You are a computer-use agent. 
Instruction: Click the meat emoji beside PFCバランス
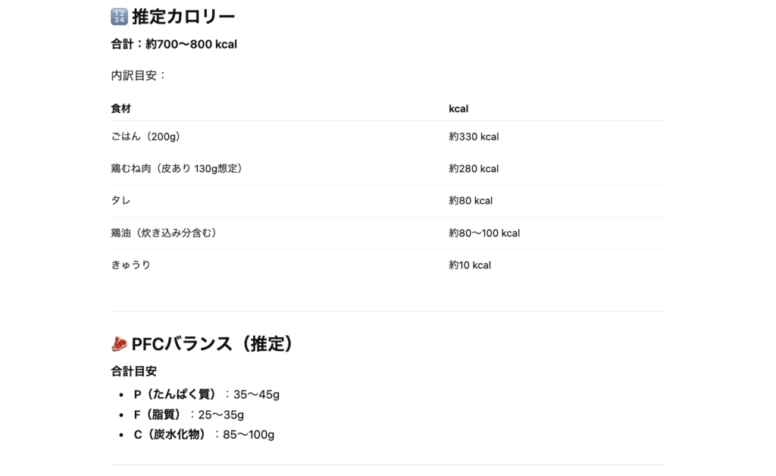coord(119,344)
